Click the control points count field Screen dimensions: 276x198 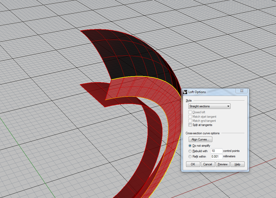(x=216, y=151)
